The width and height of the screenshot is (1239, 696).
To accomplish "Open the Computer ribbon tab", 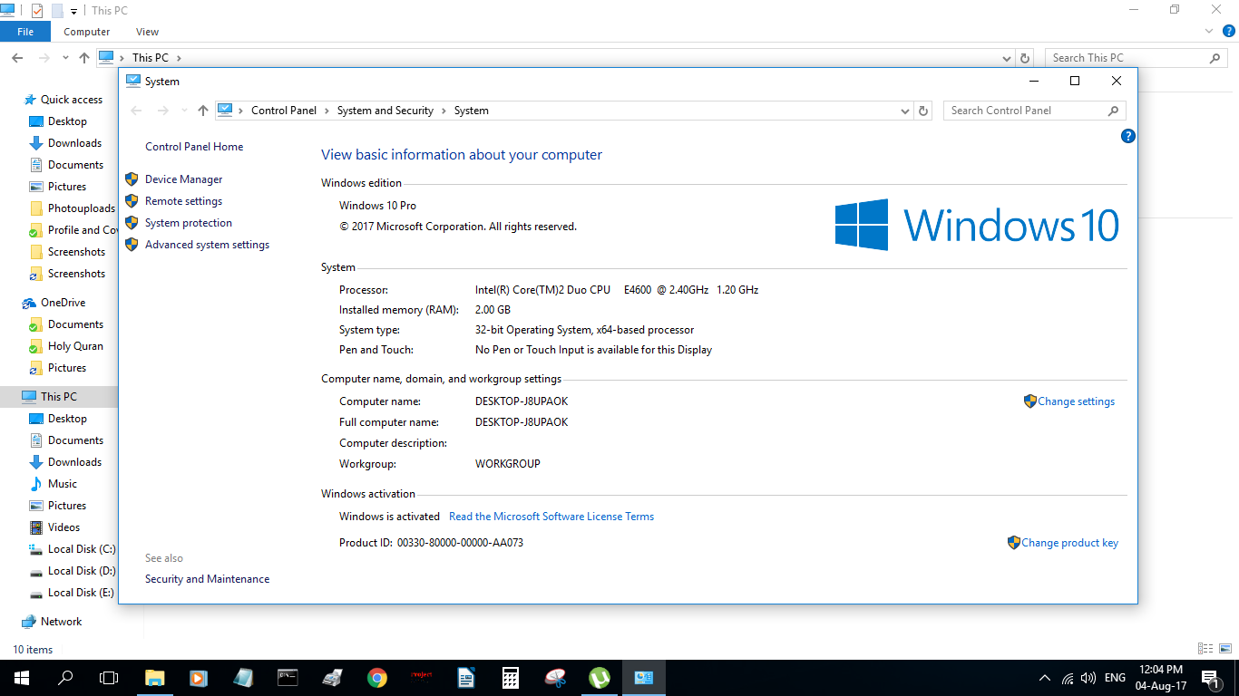I will (x=87, y=32).
